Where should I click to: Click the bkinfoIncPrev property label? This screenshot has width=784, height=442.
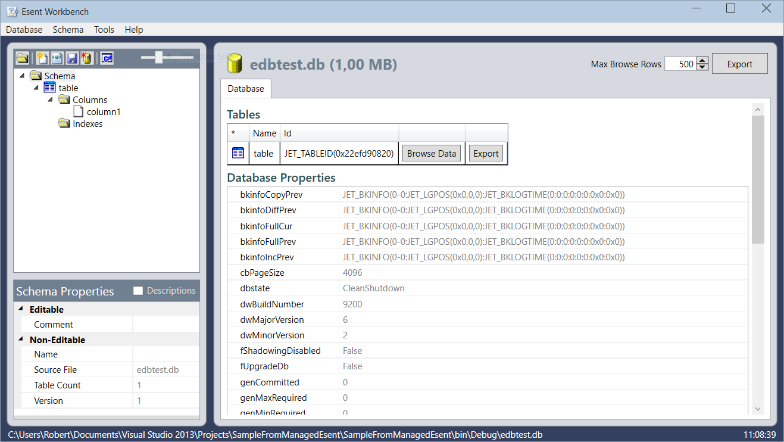click(x=267, y=257)
